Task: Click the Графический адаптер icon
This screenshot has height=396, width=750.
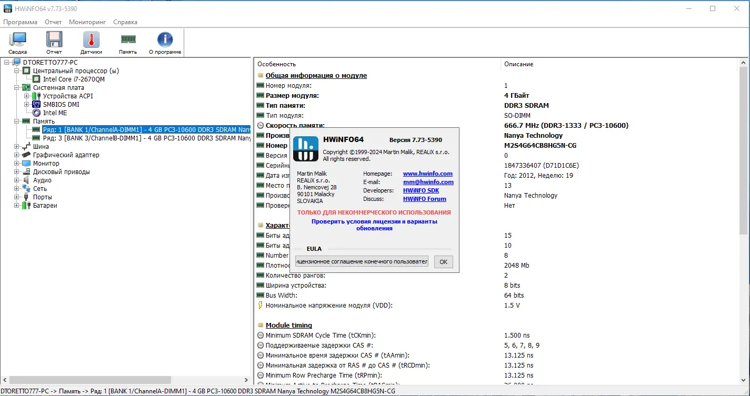Action: tap(26, 155)
